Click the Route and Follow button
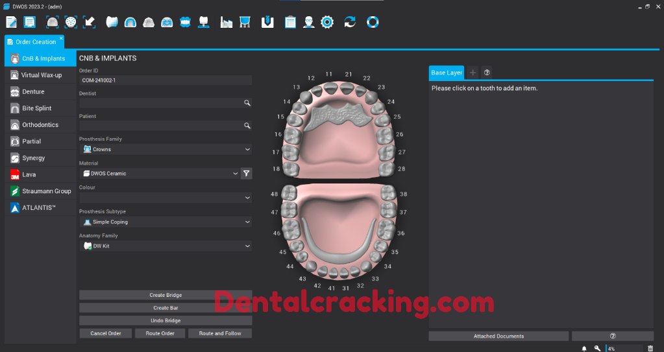 220,333
